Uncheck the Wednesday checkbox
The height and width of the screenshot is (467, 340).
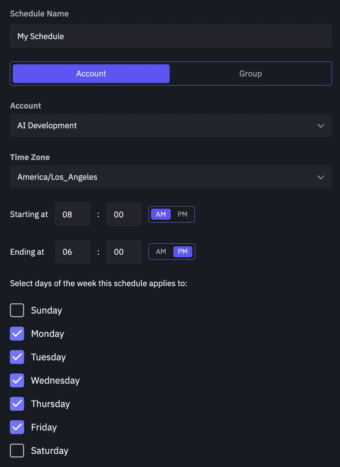[17, 380]
